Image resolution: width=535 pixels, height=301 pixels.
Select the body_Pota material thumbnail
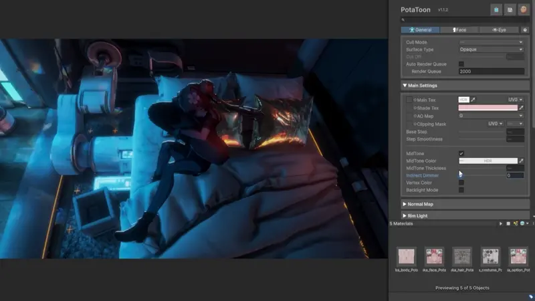pos(407,257)
